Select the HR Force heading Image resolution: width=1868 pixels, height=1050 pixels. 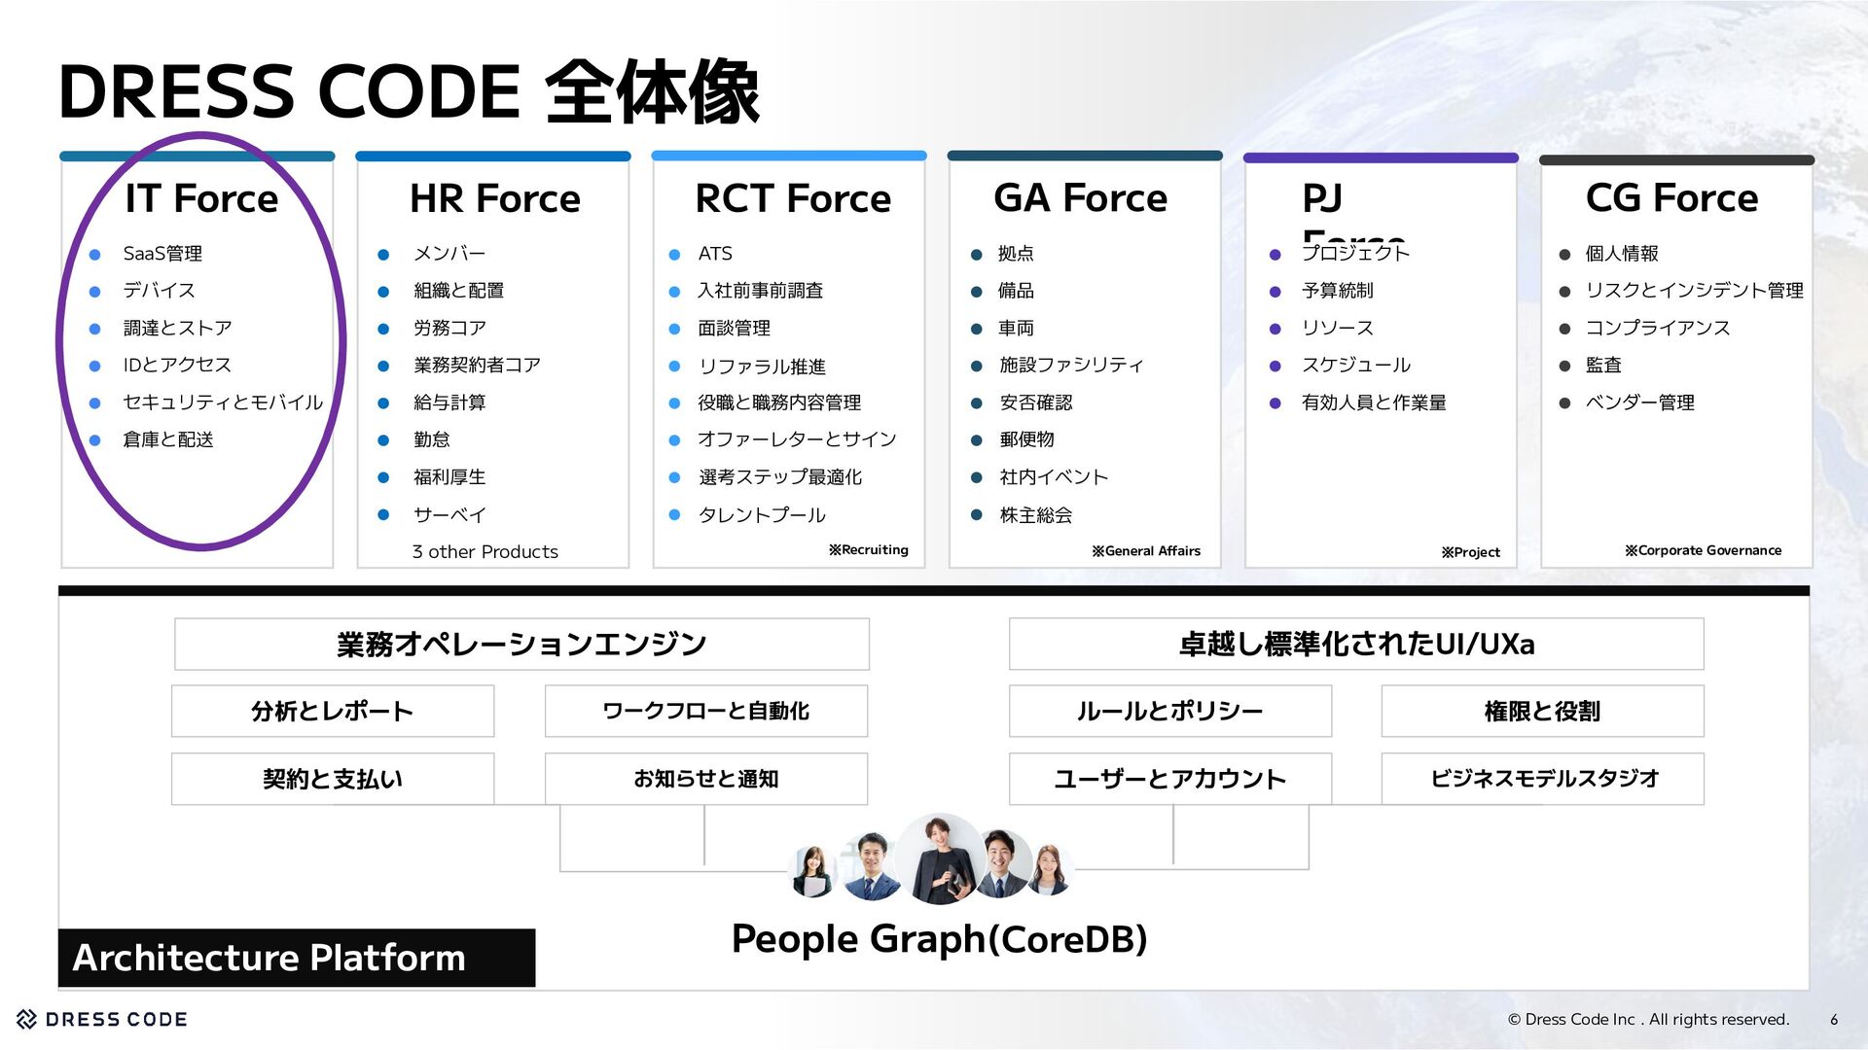point(494,198)
